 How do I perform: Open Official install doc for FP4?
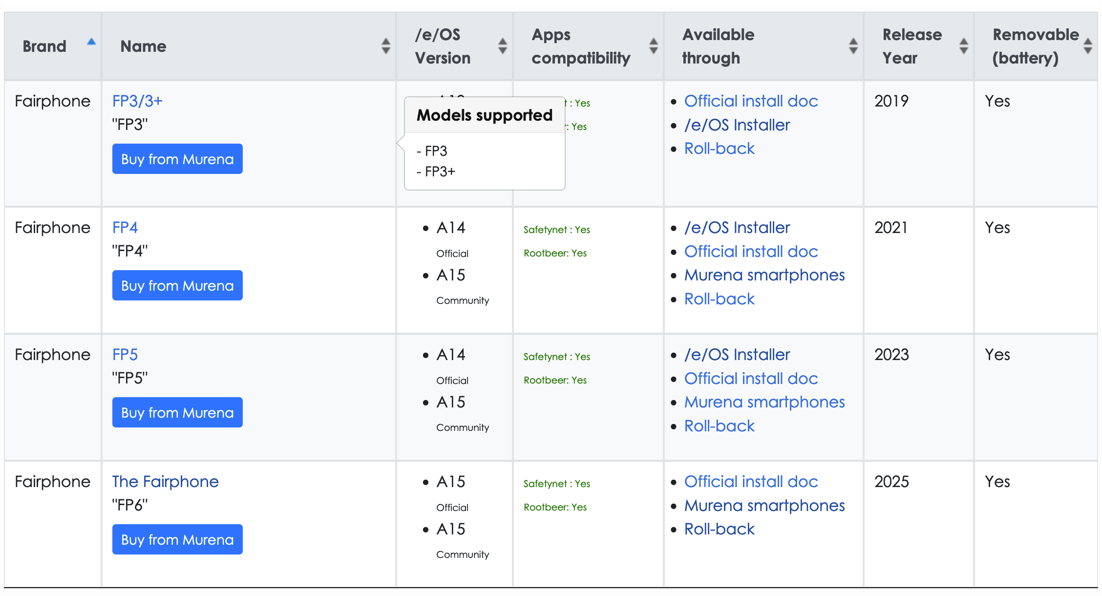click(x=751, y=252)
